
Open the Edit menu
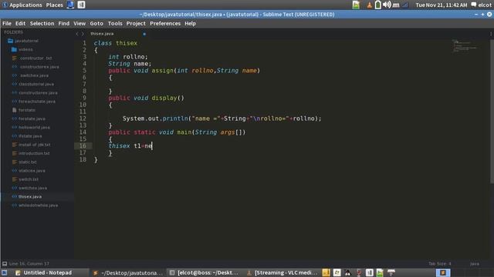[x=20, y=24]
